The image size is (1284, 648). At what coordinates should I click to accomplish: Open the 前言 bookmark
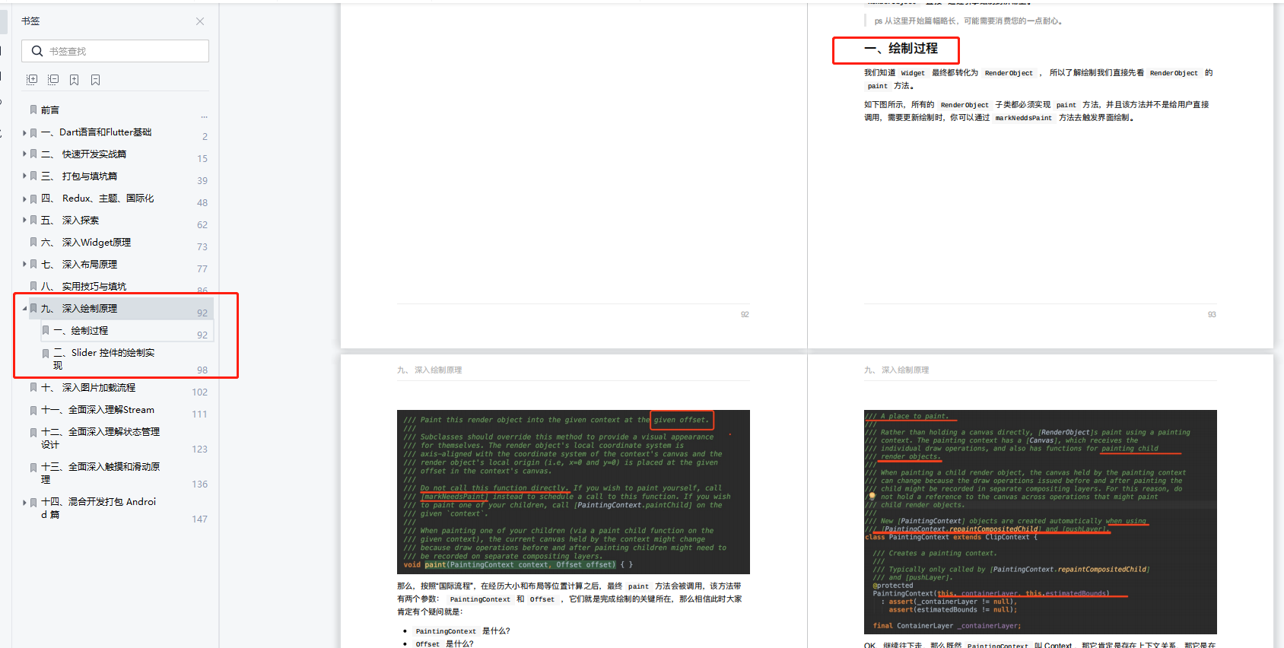pos(50,110)
